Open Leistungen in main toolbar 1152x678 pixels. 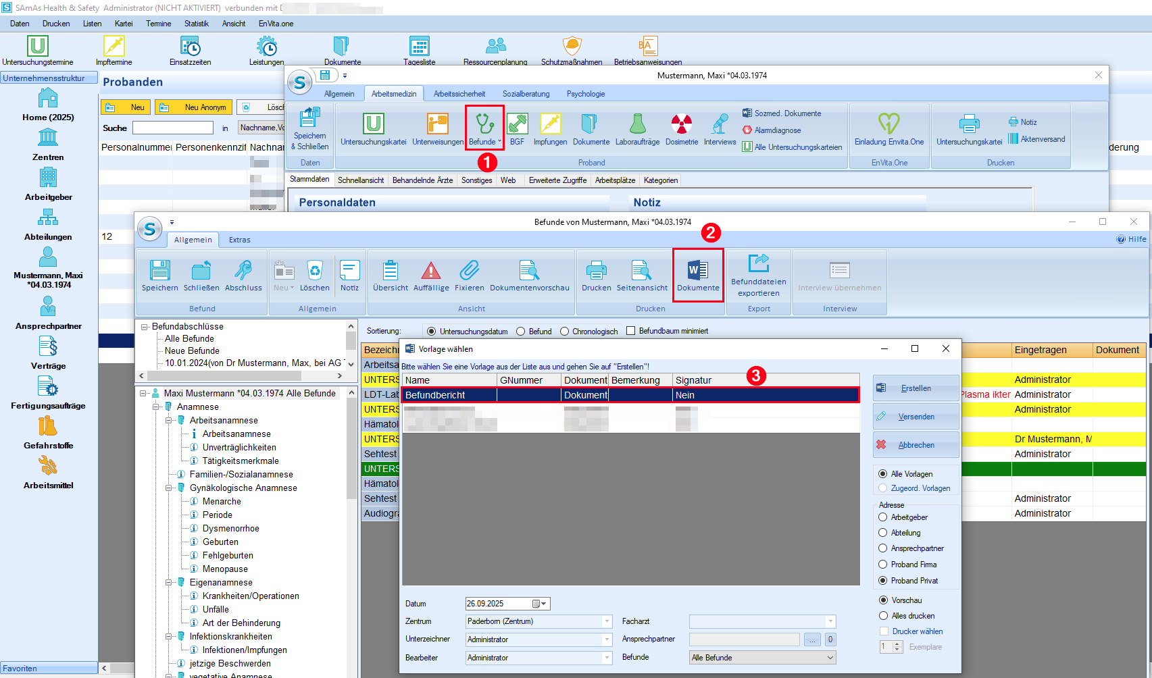[266, 51]
